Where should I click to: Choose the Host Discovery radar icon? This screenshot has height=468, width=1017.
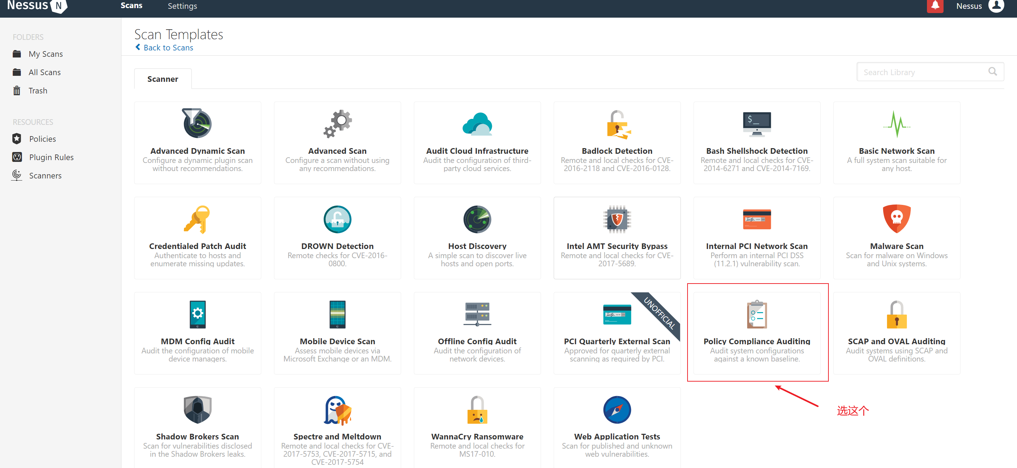477,219
